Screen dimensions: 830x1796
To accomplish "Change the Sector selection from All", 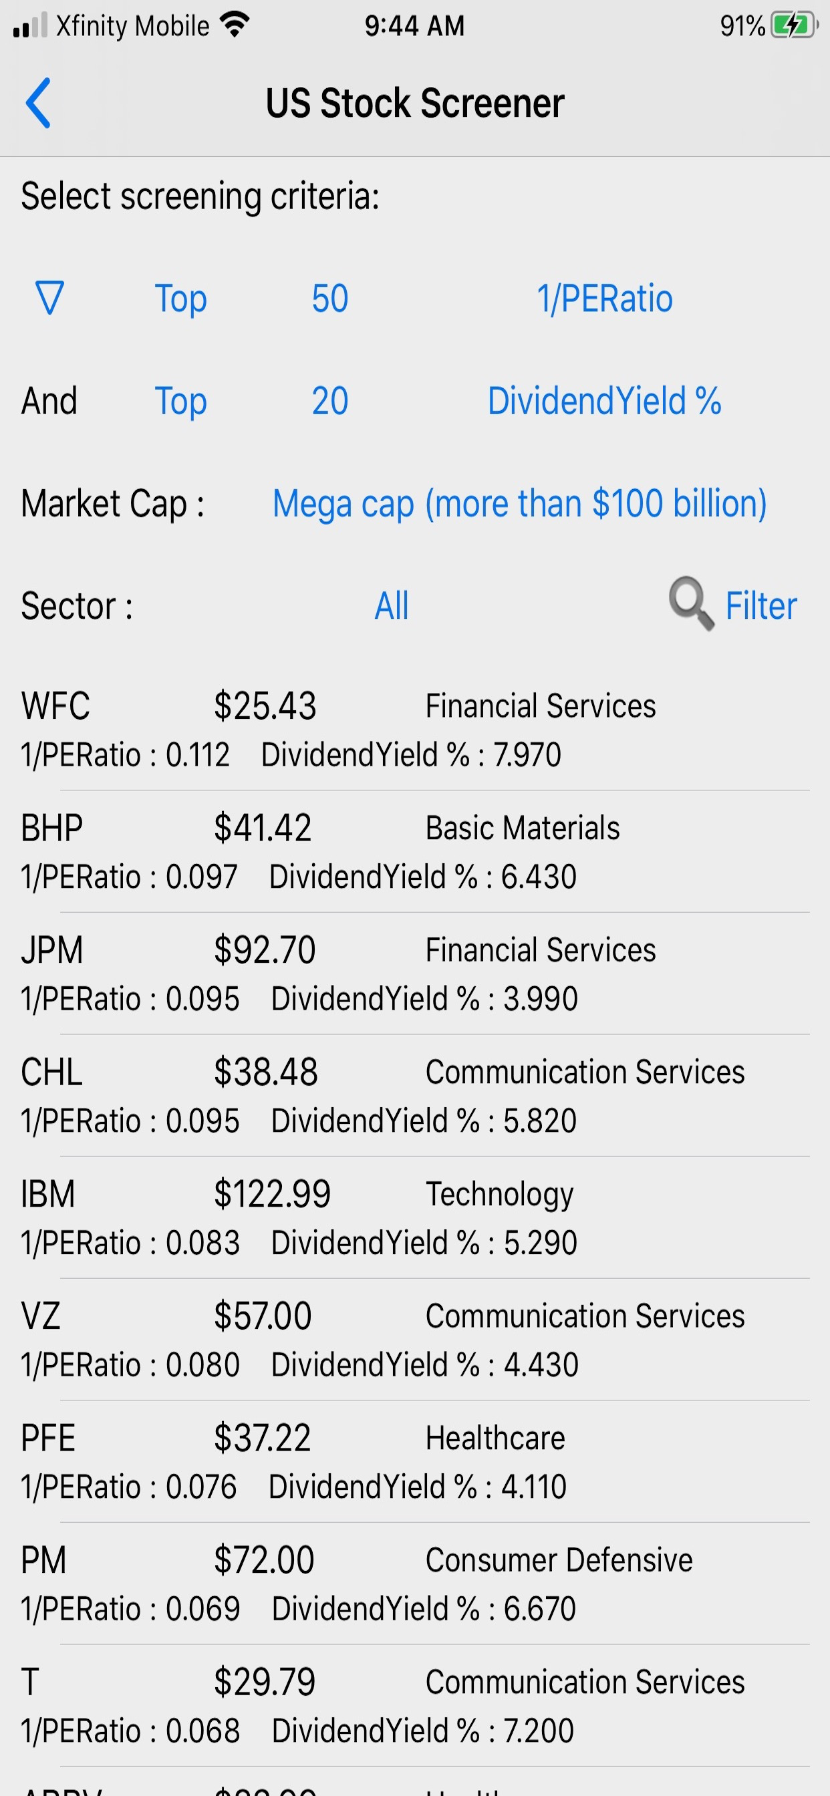I will 392,605.
